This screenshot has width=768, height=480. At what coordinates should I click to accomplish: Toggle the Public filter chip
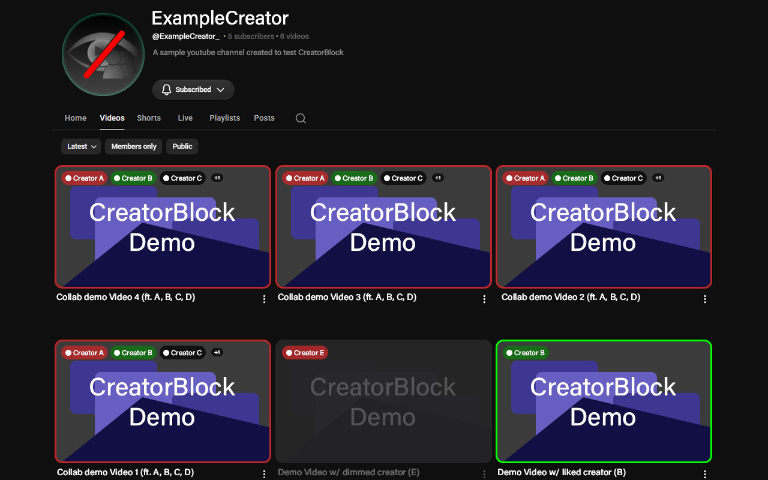[x=182, y=146]
